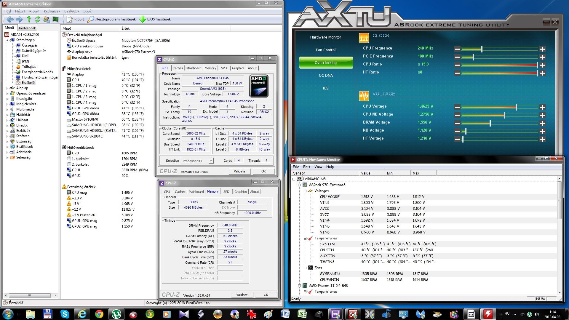Open the Processor #1 Selection dropdown
Viewport: 569px width, 320px height.
[198, 161]
